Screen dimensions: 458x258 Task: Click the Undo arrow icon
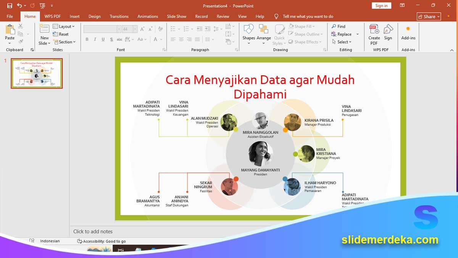click(19, 6)
